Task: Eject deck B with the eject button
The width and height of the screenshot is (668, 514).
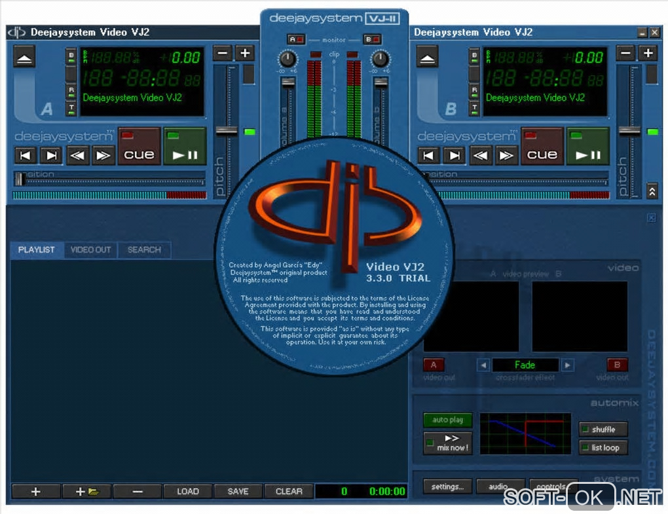Action: [427, 56]
